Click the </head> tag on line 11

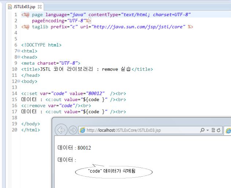(30, 75)
